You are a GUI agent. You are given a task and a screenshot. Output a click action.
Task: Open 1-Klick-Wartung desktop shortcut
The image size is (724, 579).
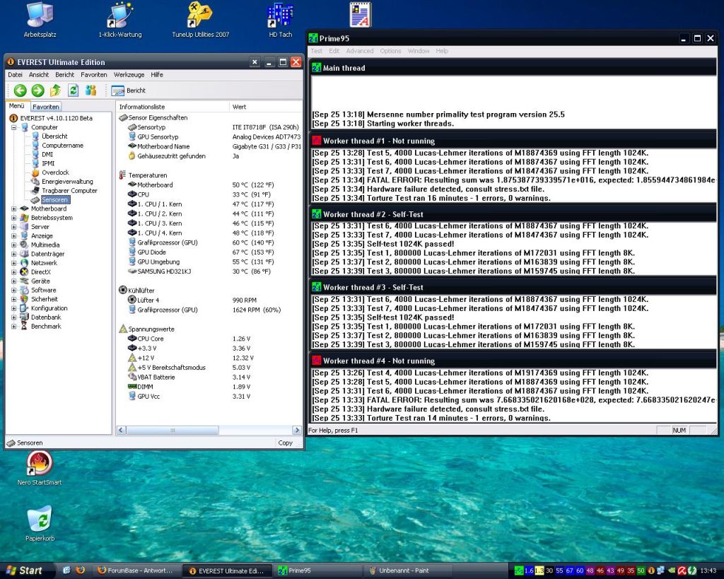(120, 21)
